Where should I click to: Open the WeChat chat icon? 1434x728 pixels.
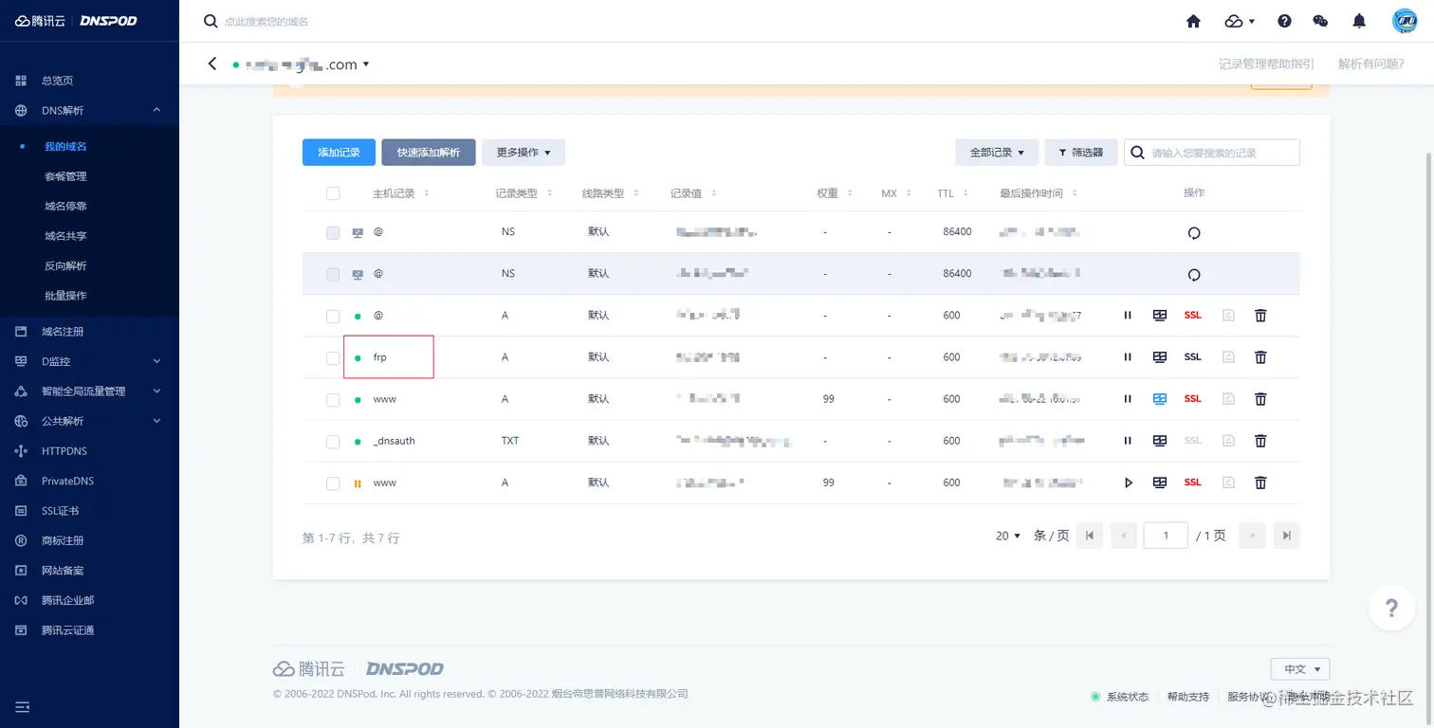pos(1320,21)
